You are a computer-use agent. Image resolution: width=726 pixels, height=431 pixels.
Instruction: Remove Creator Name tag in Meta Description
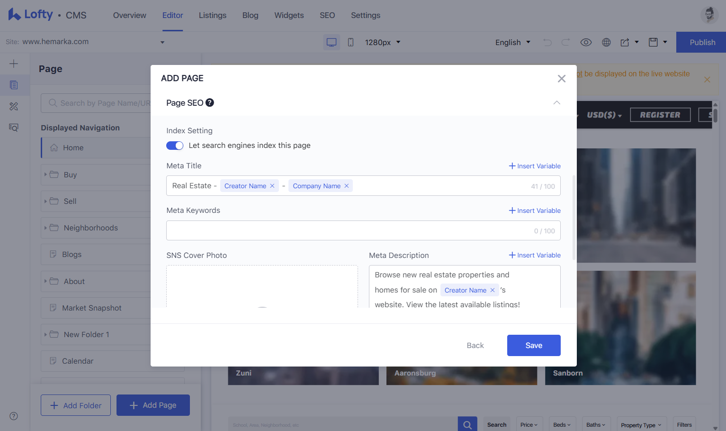[x=493, y=290]
